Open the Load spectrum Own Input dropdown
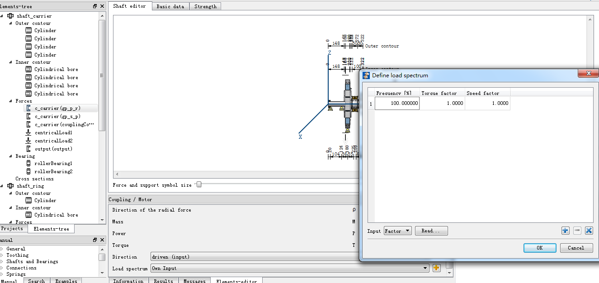 [290, 268]
